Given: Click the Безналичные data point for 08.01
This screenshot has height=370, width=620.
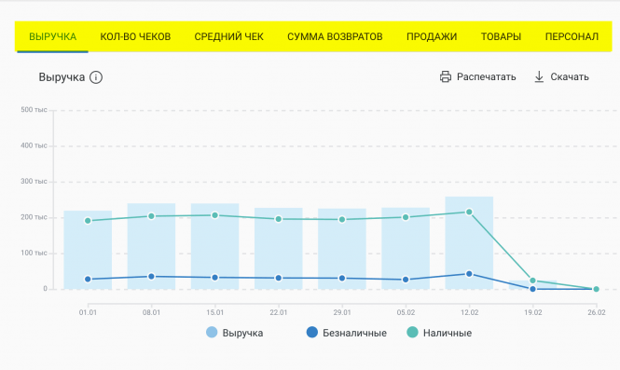Looking at the screenshot, I should point(151,276).
